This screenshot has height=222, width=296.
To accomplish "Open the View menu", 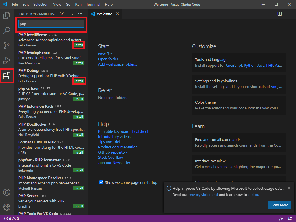I will (57, 5).
